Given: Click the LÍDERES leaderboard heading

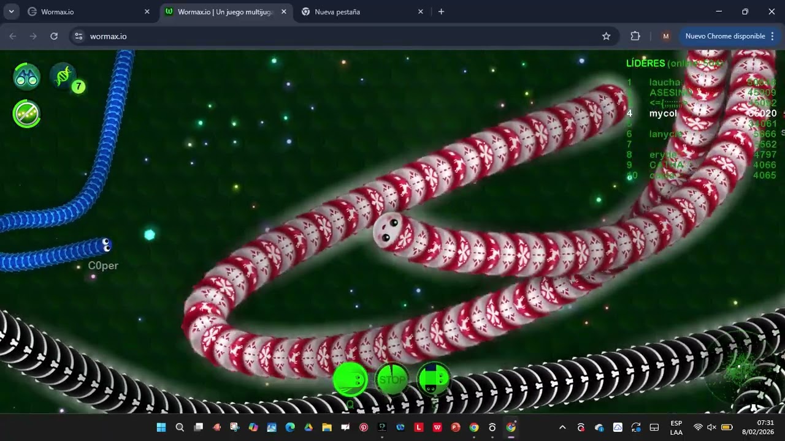Looking at the screenshot, I should pos(646,63).
